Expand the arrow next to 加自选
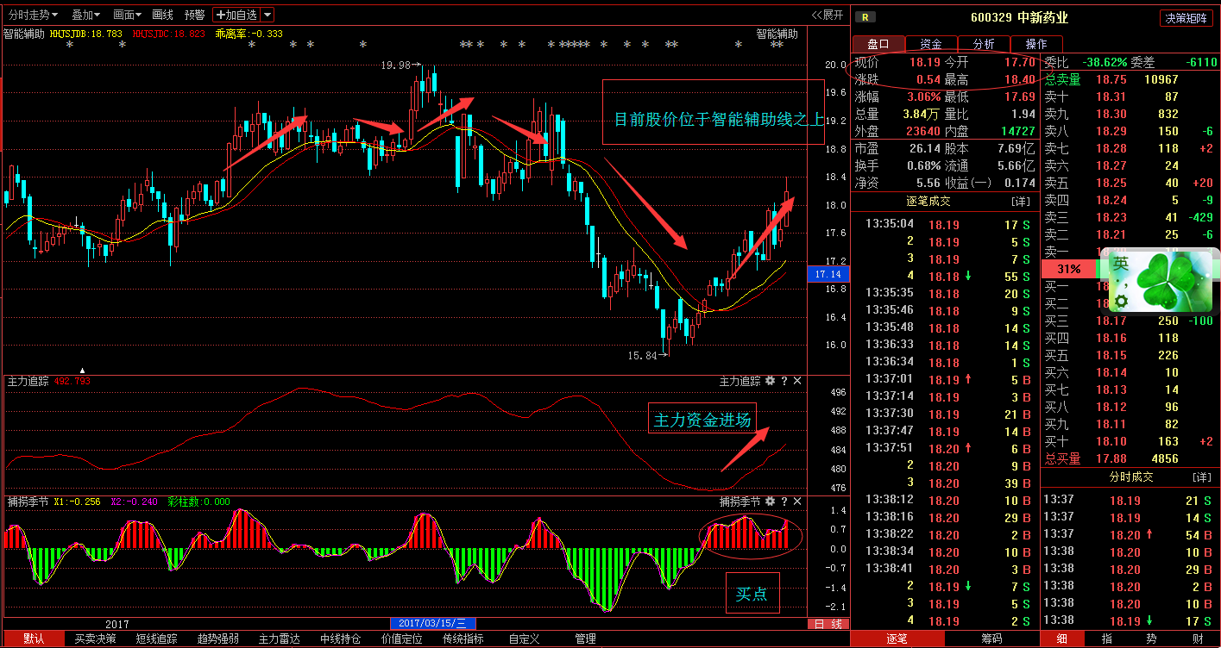The height and width of the screenshot is (648, 1221). pos(267,15)
